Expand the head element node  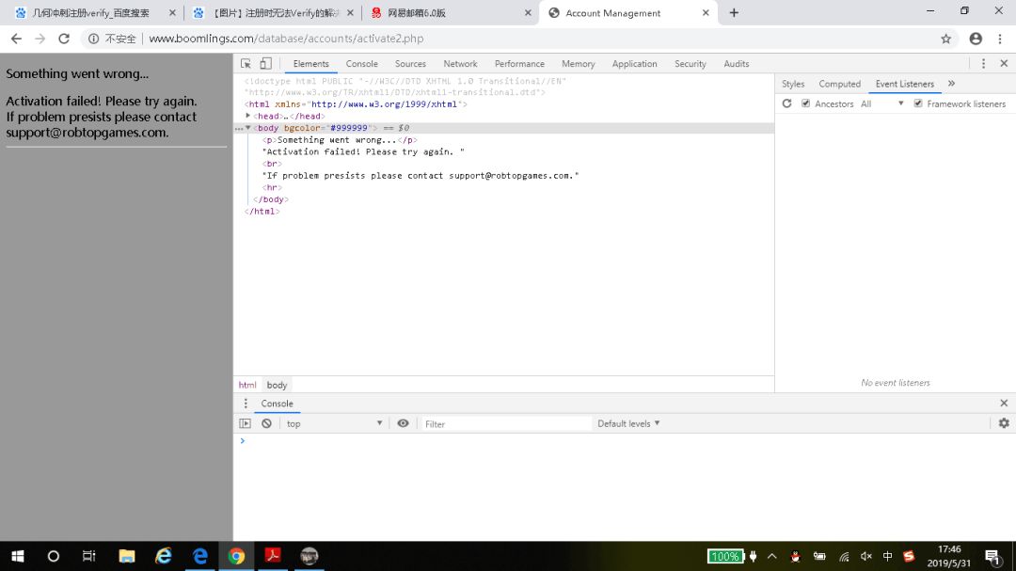[x=248, y=116]
